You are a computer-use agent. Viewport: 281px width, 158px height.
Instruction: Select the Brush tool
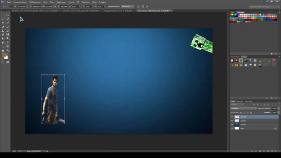[x=7, y=27]
